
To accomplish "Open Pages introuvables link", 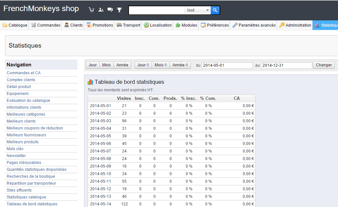I will point(24,162).
